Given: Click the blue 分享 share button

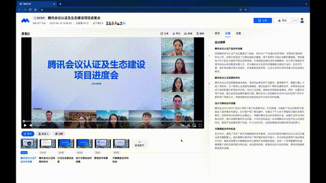Looking at the screenshot, I should 263,20.
